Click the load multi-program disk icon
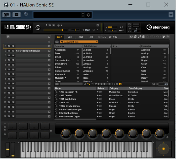176x159 pixels. coord(8,37)
